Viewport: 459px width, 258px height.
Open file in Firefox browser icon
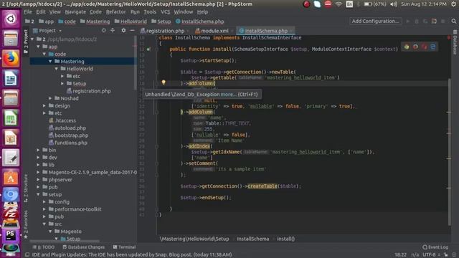tap(415, 47)
